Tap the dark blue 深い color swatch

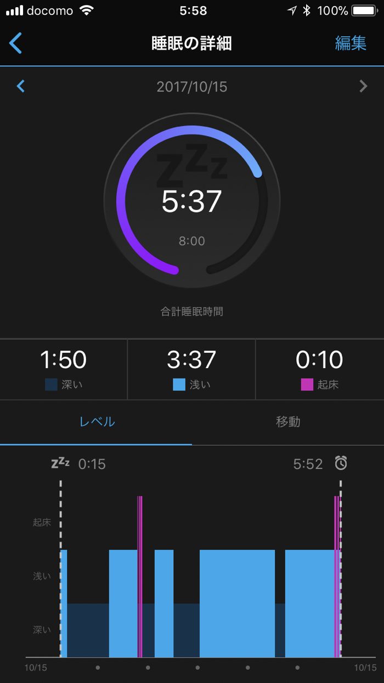pyautogui.click(x=51, y=385)
